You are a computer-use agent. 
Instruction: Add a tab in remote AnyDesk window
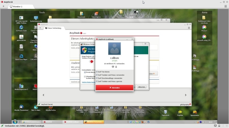pyautogui.click(x=40, y=28)
